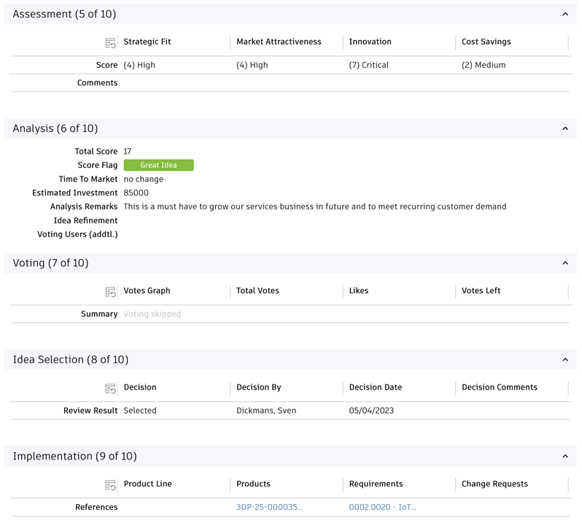
Task: Click the Time To Market value
Action: pyautogui.click(x=144, y=179)
